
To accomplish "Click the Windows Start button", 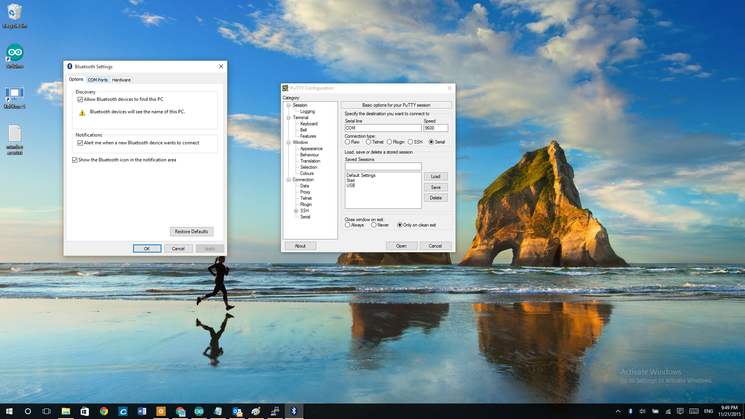I will pos(9,411).
